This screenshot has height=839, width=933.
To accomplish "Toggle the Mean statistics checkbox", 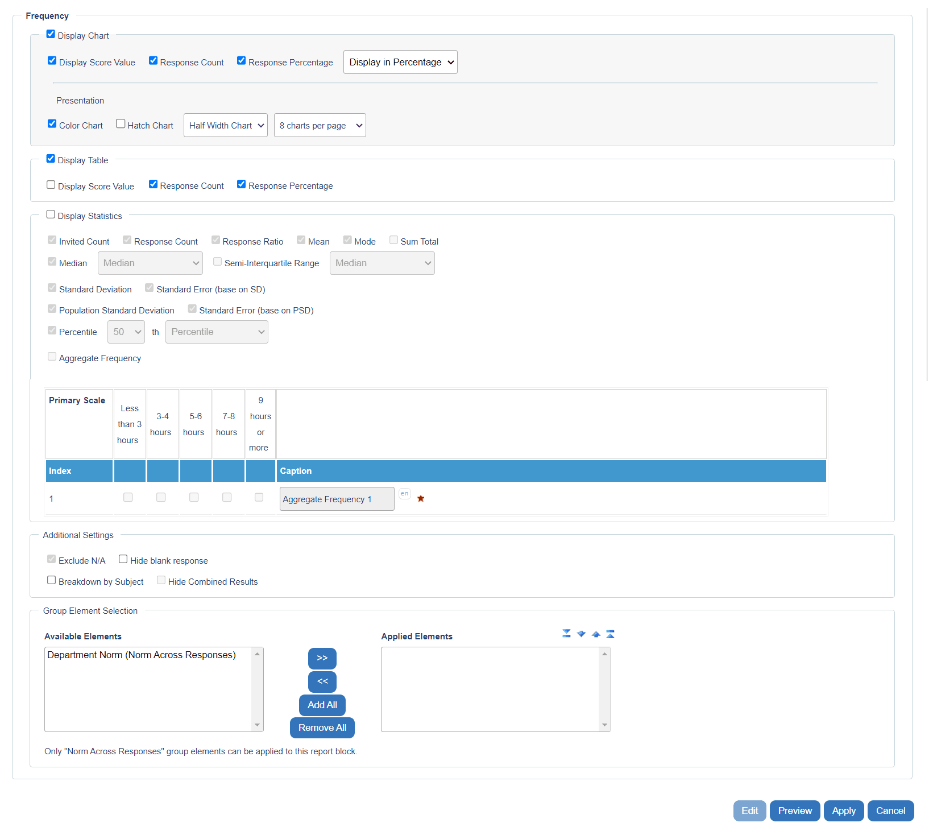I will click(x=301, y=240).
